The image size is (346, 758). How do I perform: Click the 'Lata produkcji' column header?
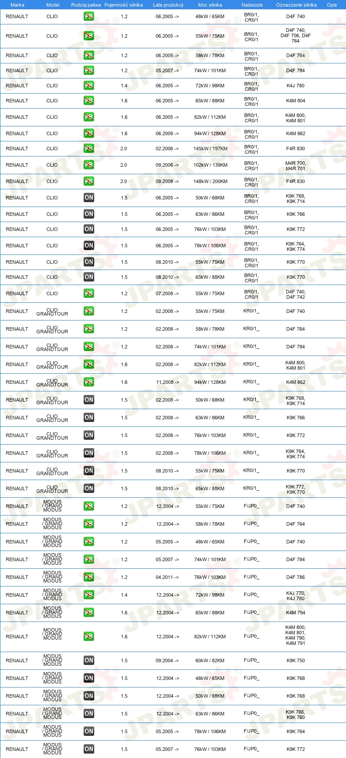[x=168, y=5]
